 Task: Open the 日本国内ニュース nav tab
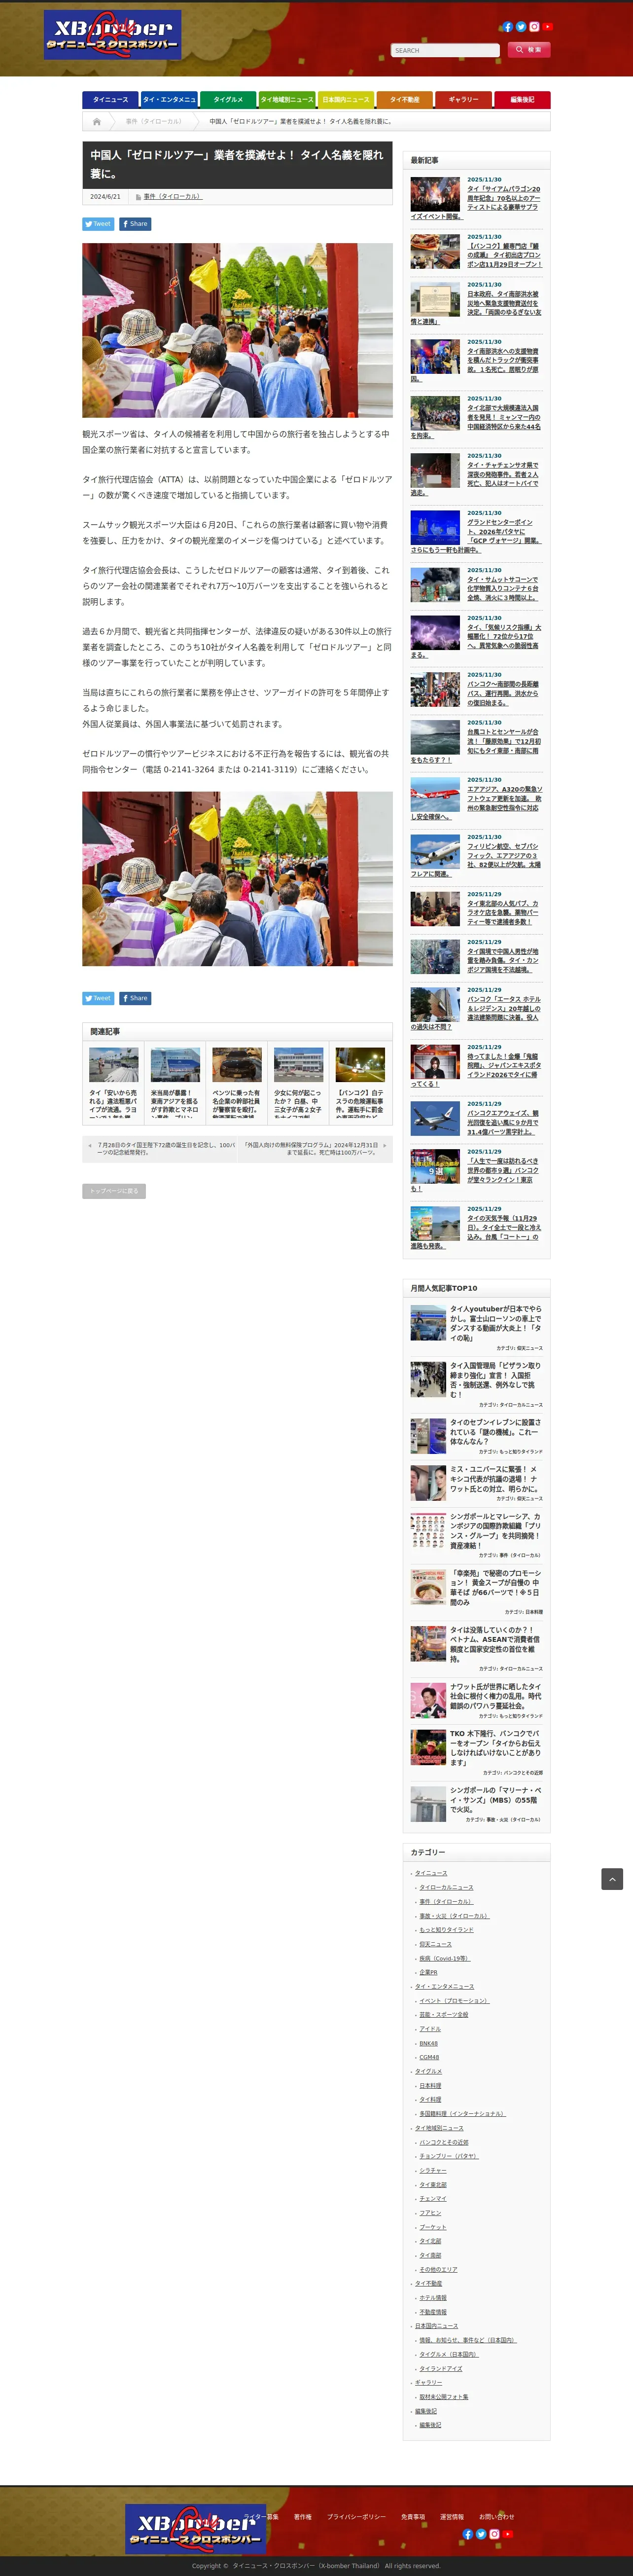345,99
